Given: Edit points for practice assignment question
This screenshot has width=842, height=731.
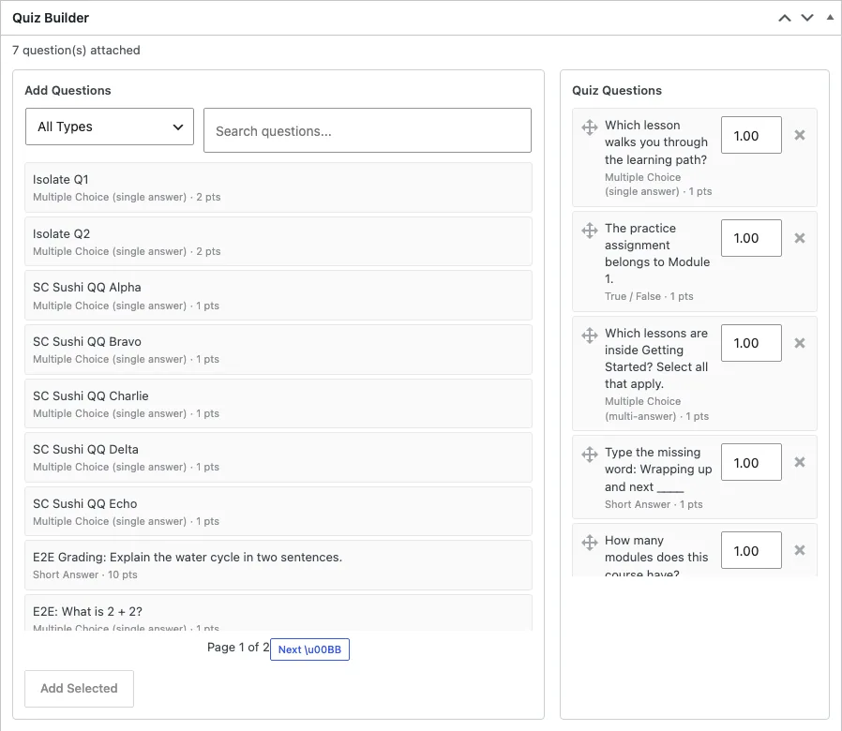Looking at the screenshot, I should 751,238.
